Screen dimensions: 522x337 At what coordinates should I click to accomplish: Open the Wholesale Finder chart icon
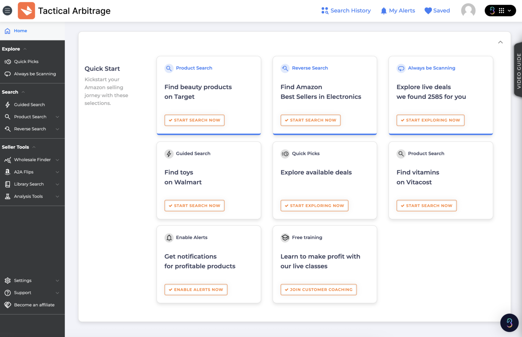[x=7, y=160]
